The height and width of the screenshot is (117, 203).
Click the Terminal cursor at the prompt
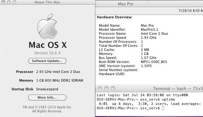(163, 108)
